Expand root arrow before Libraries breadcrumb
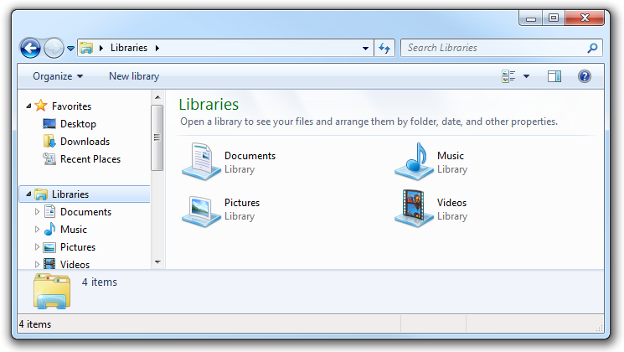Screen dimensions: 624x352 tap(101, 48)
